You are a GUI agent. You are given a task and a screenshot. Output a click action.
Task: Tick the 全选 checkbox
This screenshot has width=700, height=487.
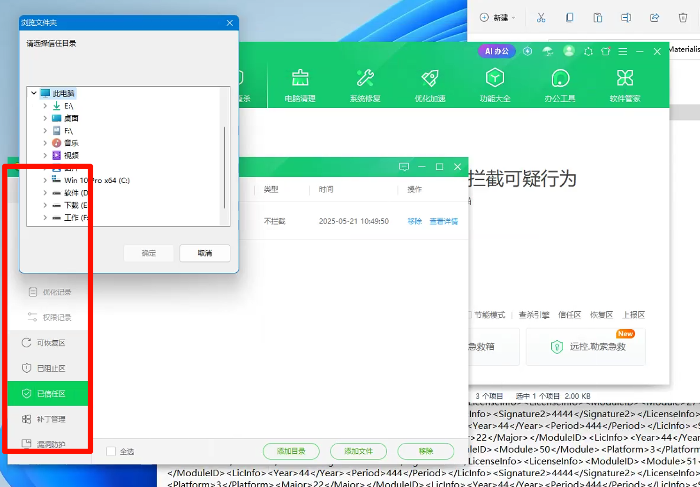[x=111, y=451]
